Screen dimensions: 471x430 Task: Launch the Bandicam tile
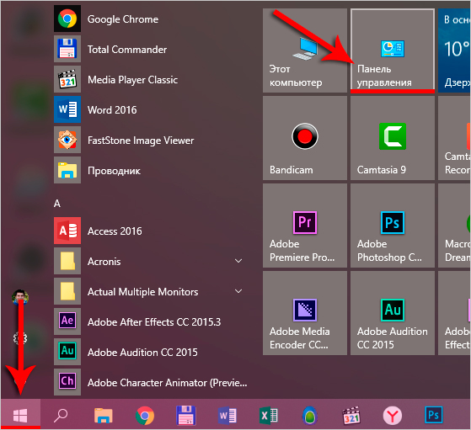tap(305, 138)
